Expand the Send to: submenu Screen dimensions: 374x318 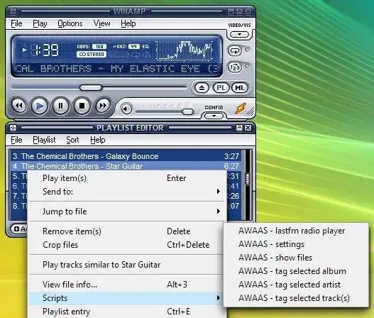[x=127, y=192]
